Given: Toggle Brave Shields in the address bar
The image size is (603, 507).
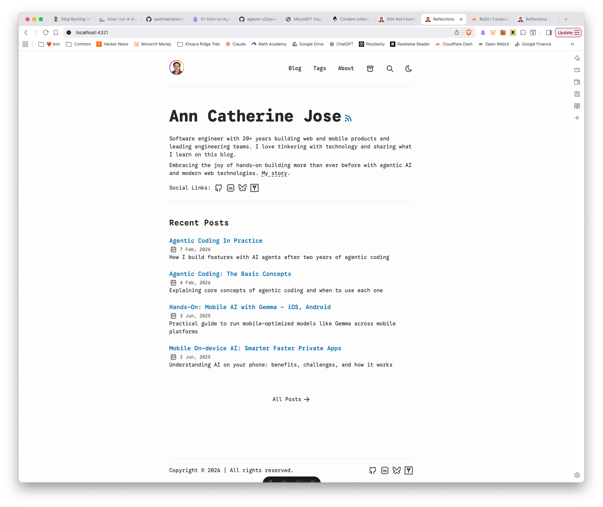Looking at the screenshot, I should [x=469, y=33].
